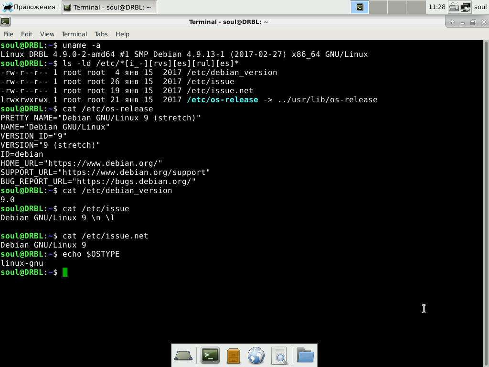Switch to the first workspace with terminal
Screen dimensions: 489x367
[360, 7]
